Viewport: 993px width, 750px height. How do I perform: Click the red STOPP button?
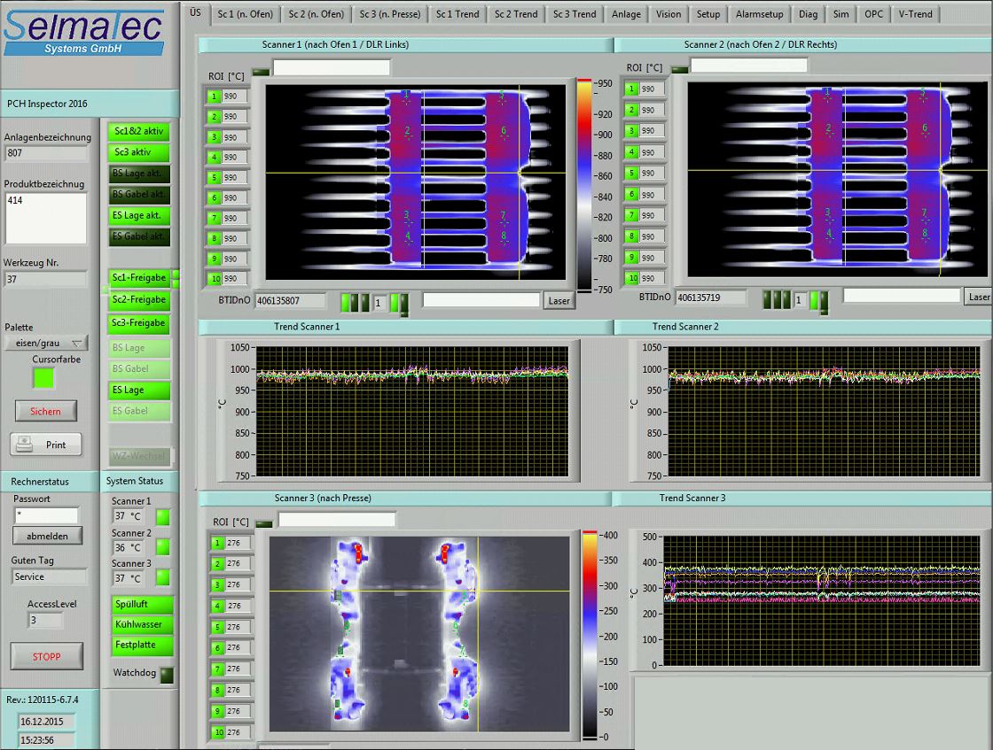(x=47, y=656)
